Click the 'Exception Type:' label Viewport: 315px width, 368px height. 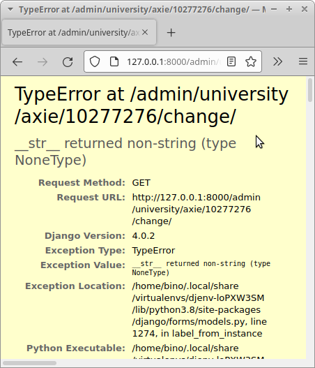[x=85, y=251]
